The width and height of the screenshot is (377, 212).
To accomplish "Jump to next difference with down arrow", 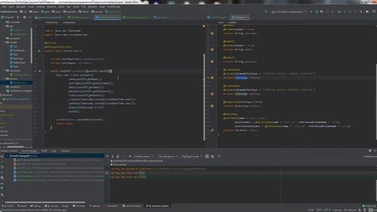I will [x=113, y=157].
